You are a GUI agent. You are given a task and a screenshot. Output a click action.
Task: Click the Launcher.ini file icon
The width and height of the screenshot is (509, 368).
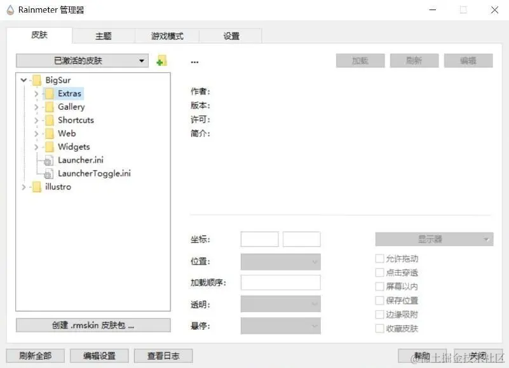49,161
